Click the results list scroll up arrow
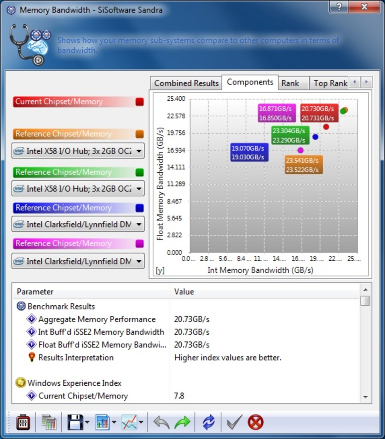This screenshot has width=385, height=439. pos(365,290)
